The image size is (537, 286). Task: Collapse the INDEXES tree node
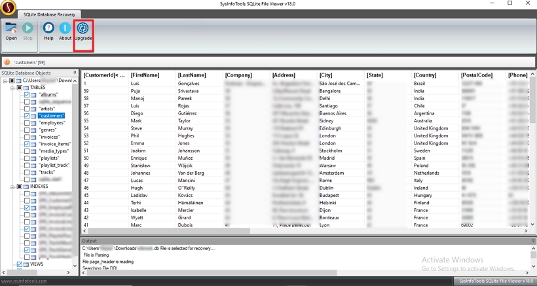point(12,187)
